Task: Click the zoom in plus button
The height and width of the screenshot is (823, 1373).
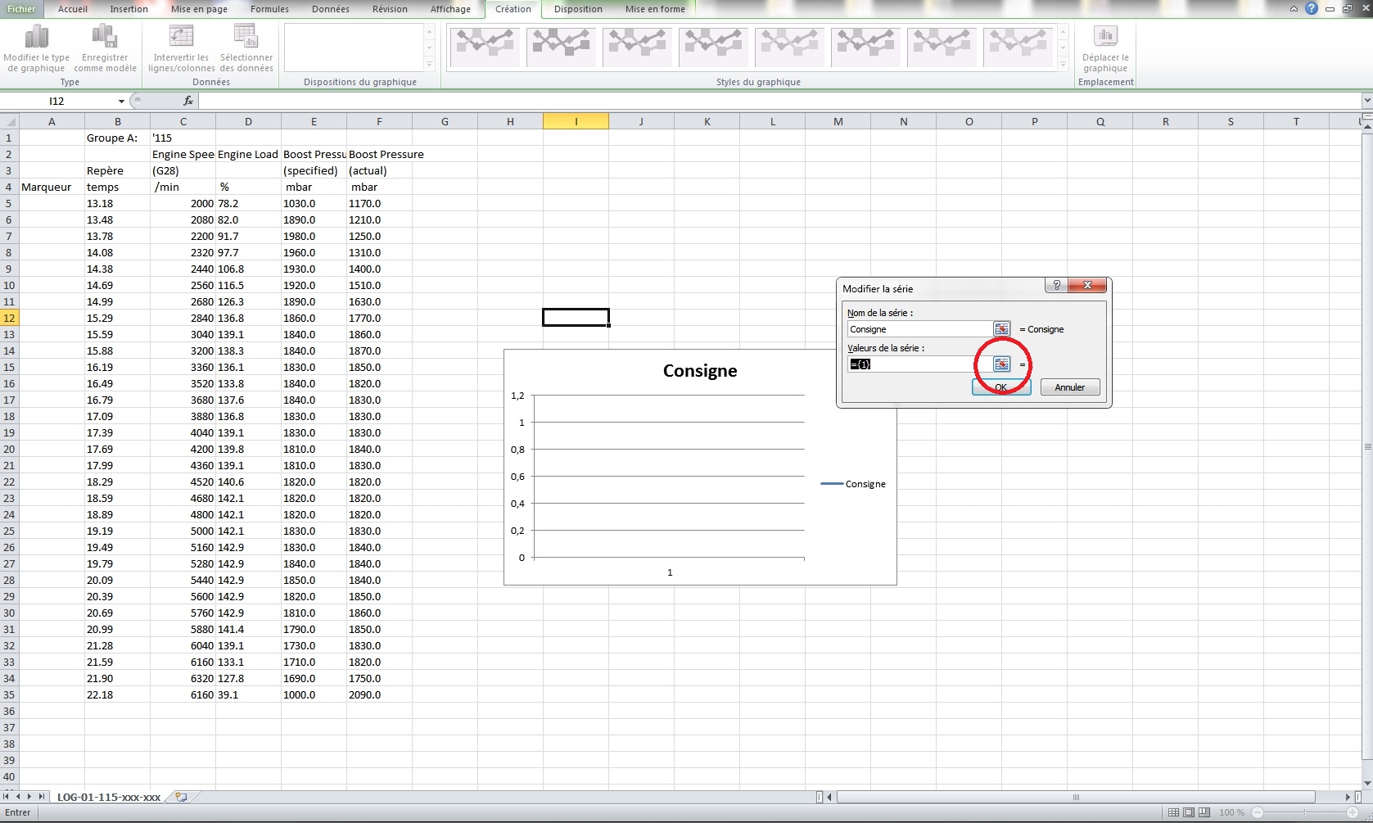Action: coord(1353,812)
